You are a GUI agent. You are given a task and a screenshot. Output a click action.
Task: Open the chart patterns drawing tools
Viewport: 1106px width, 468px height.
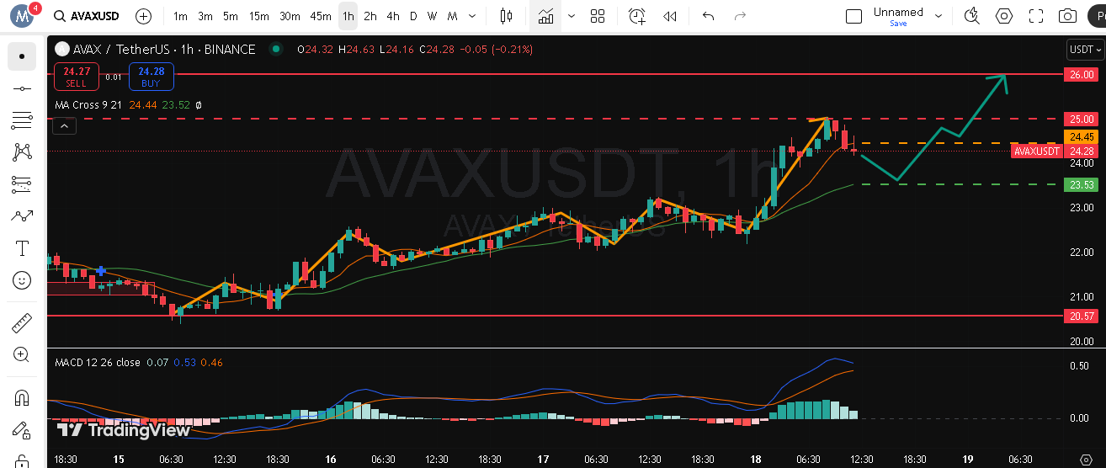22,152
